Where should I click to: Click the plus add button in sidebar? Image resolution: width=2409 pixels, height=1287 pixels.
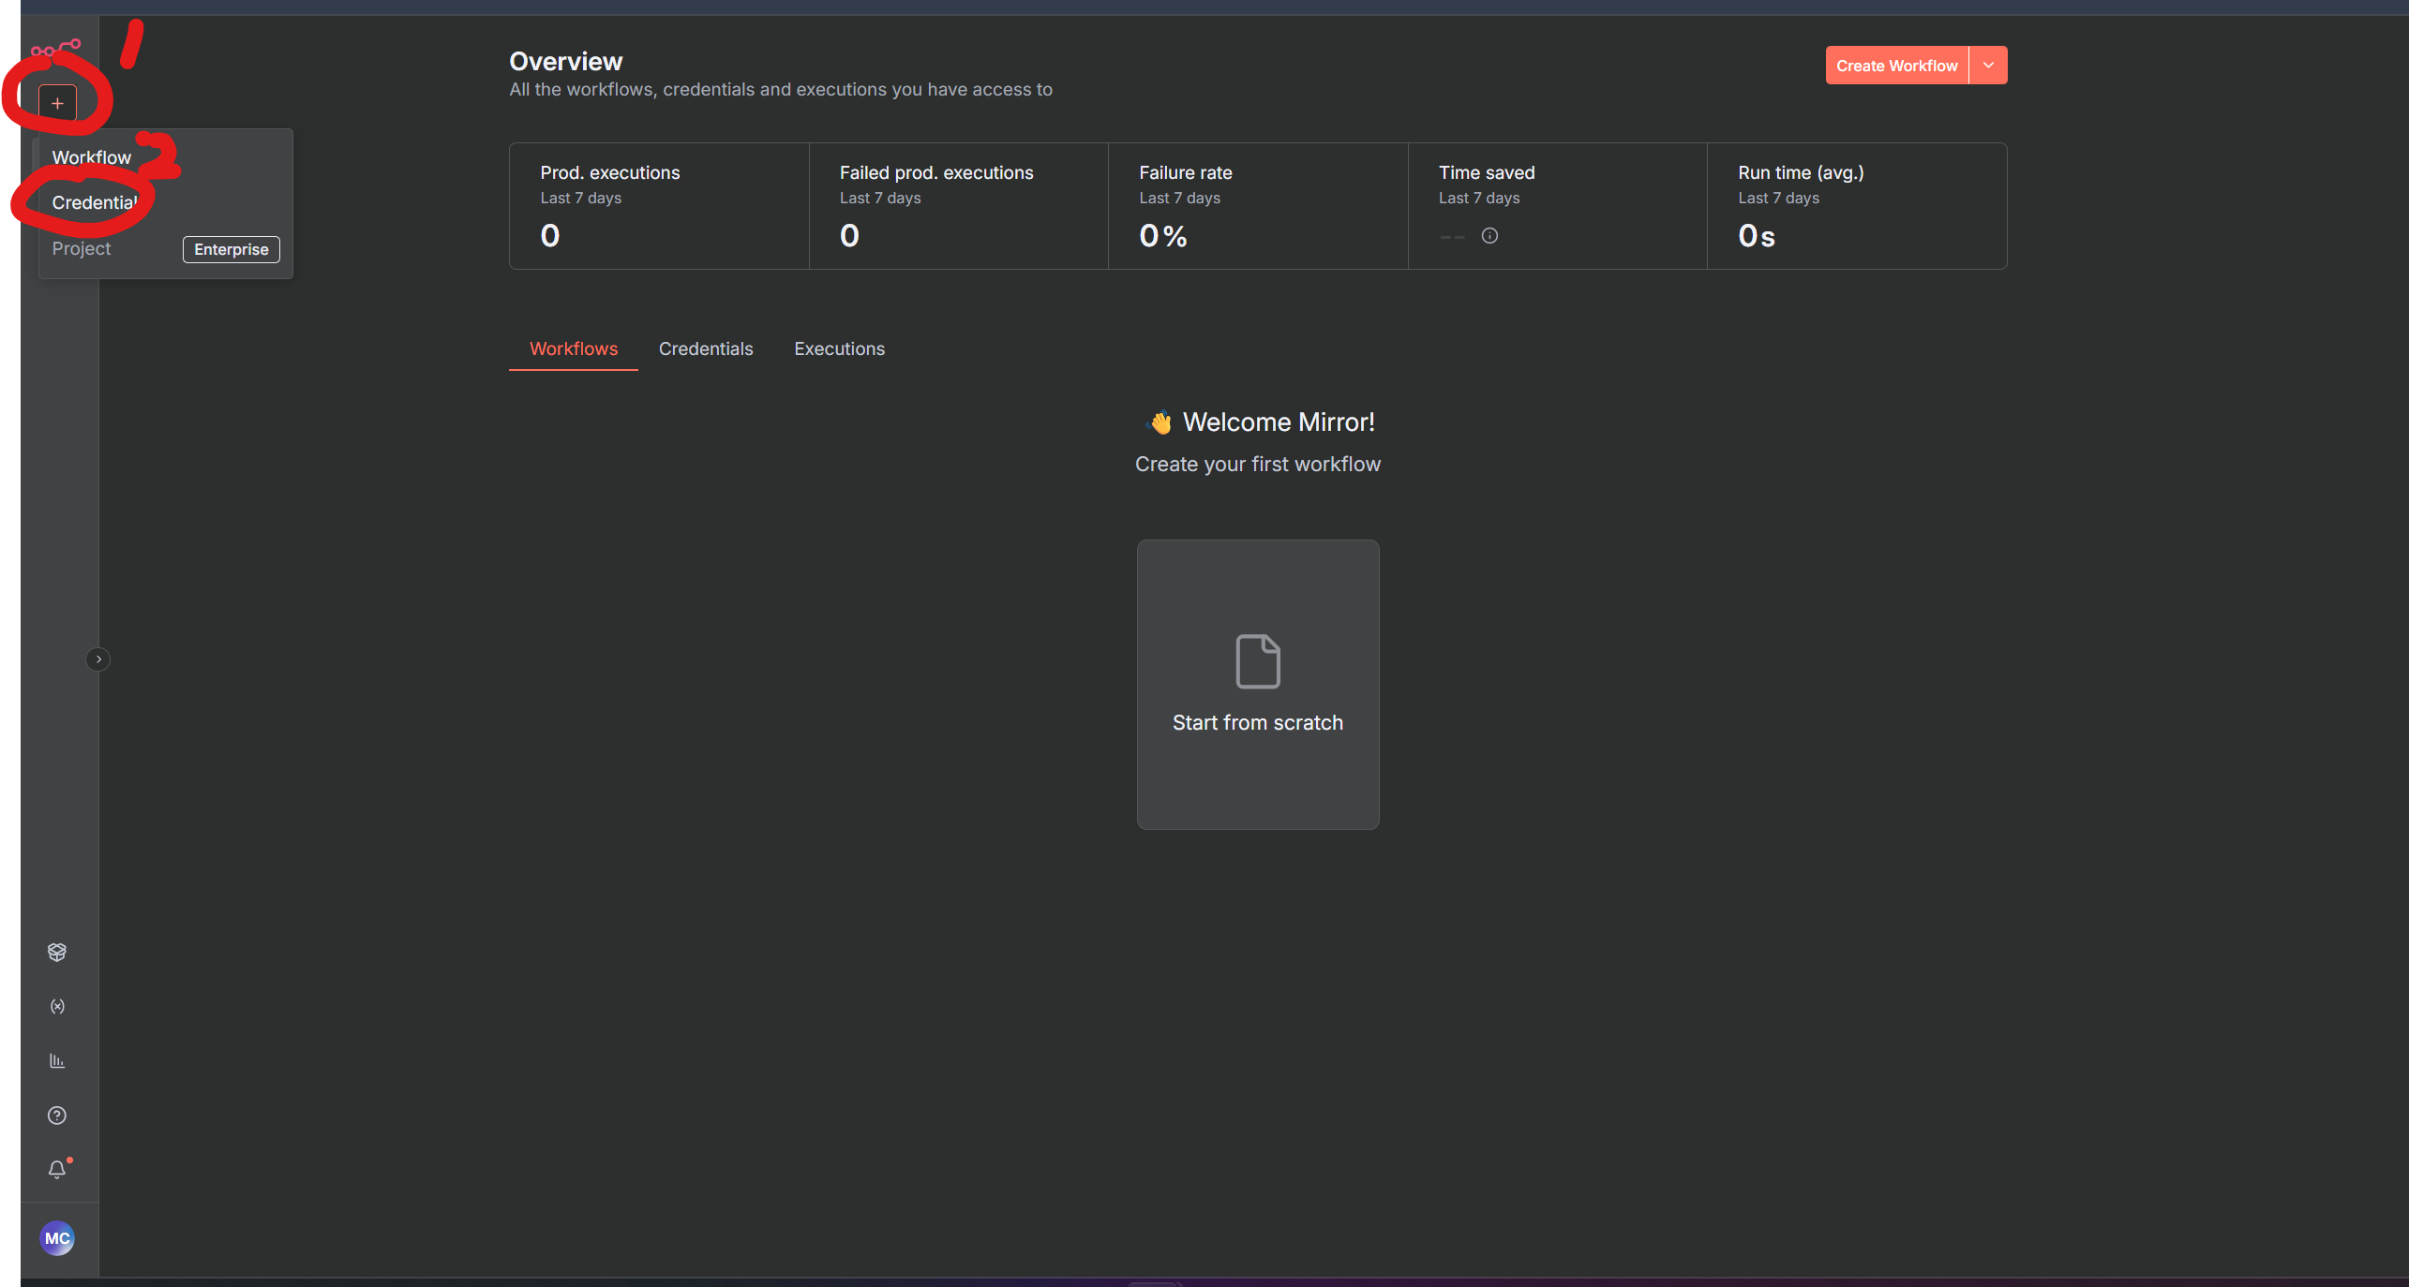[57, 103]
